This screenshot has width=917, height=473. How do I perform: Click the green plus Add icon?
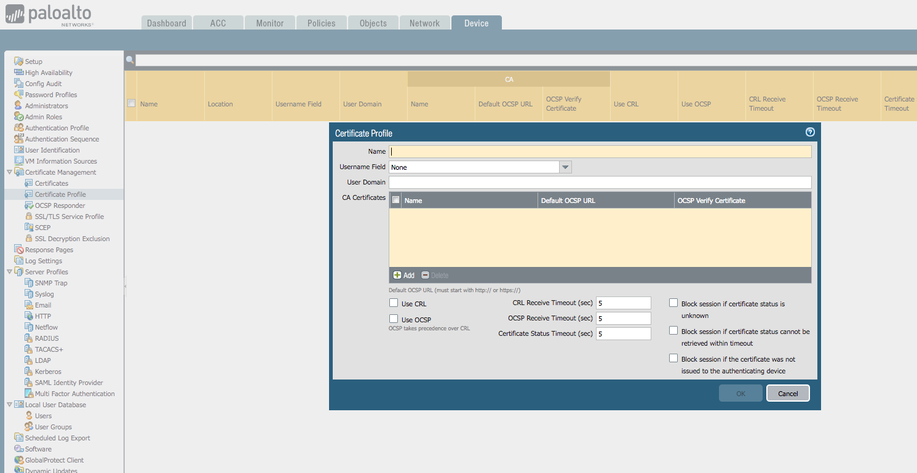[x=397, y=275]
